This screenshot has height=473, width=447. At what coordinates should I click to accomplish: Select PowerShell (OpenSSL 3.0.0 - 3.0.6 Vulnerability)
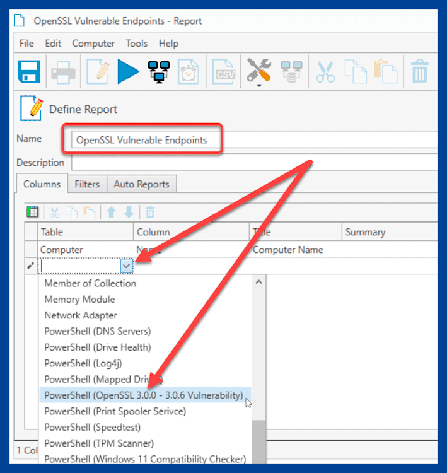click(x=145, y=395)
